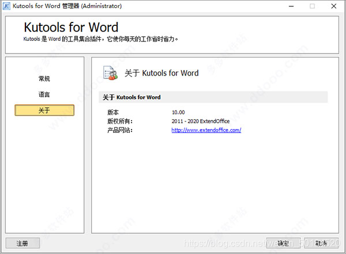Image resolution: width=346 pixels, height=254 pixels.
Task: Click the bold 关于 Kutools for Word section header
Action: click(131, 97)
